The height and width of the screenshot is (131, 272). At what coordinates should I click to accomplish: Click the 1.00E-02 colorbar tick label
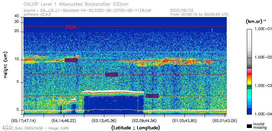[263, 57]
